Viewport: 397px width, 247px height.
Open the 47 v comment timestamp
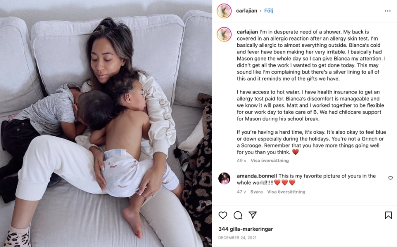click(241, 192)
